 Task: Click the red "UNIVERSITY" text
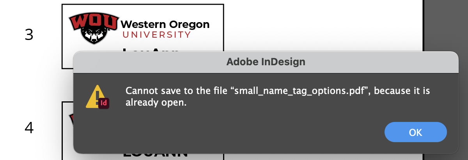157,35
